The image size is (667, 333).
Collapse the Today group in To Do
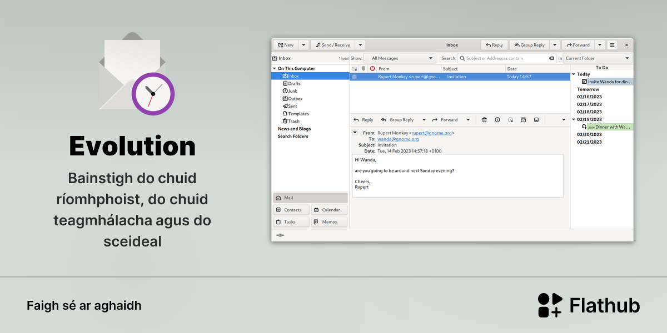click(x=574, y=74)
